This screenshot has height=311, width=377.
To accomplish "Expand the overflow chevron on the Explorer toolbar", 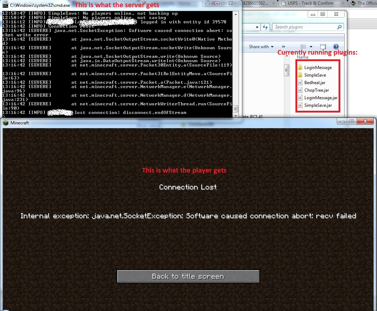I will [x=284, y=46].
